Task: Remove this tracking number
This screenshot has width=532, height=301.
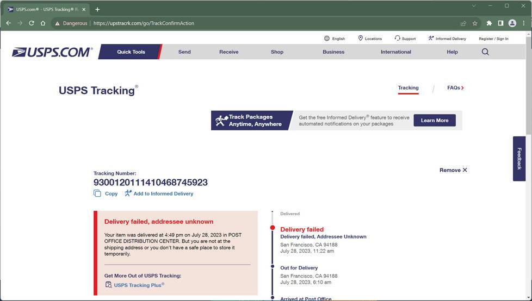Action: point(453,170)
